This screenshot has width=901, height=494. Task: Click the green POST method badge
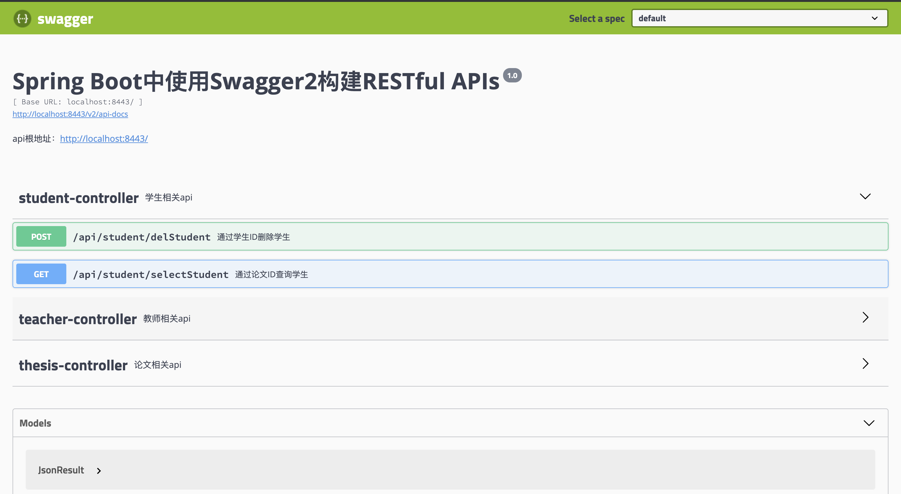(x=41, y=237)
